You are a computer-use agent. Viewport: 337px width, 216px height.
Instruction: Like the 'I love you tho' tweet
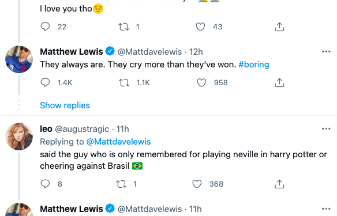click(x=200, y=27)
